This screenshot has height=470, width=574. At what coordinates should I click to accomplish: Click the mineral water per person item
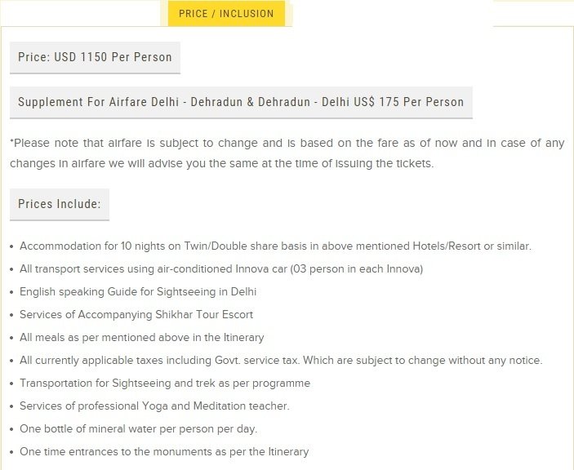click(x=138, y=428)
